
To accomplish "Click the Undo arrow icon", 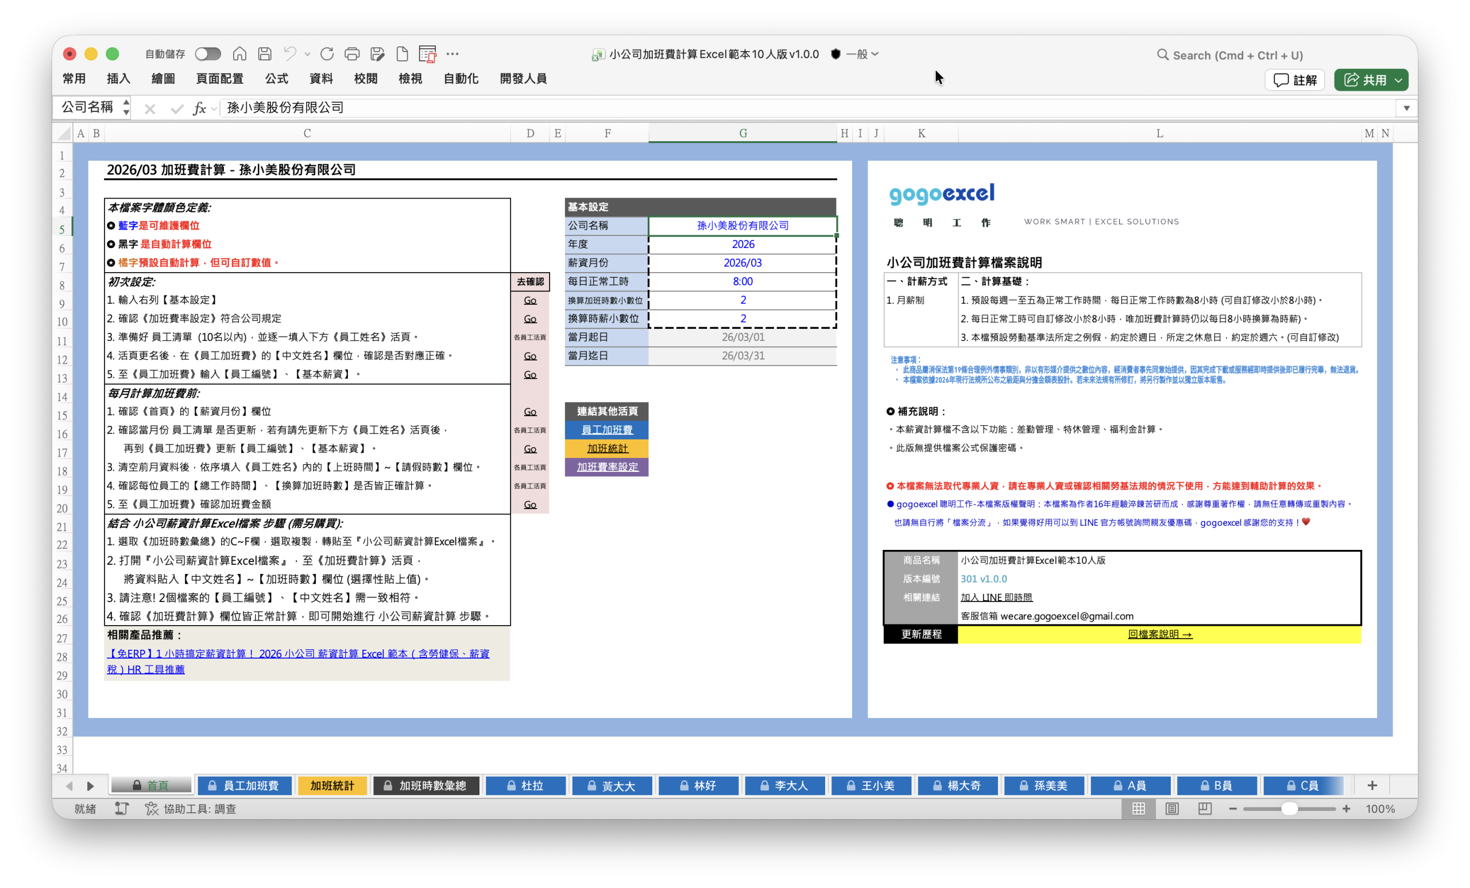I will 290,55.
